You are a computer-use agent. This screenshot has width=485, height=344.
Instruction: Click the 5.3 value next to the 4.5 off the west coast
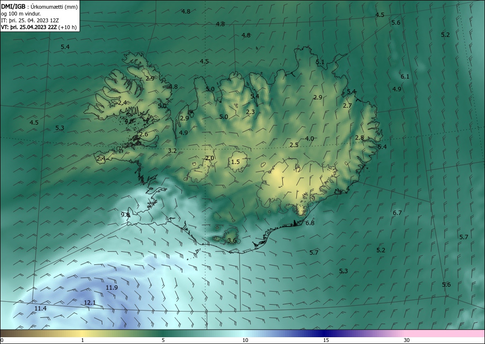[60, 128]
